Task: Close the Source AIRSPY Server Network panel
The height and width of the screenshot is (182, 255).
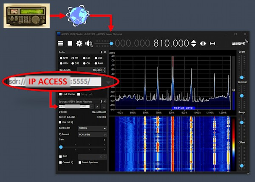Action: tap(105, 102)
